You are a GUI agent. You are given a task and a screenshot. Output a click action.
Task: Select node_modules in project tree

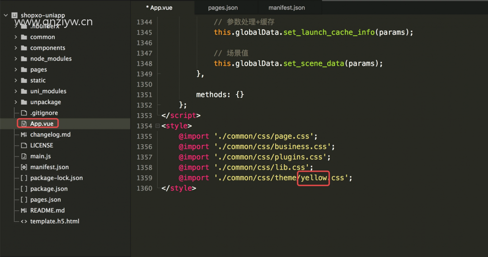pos(51,59)
